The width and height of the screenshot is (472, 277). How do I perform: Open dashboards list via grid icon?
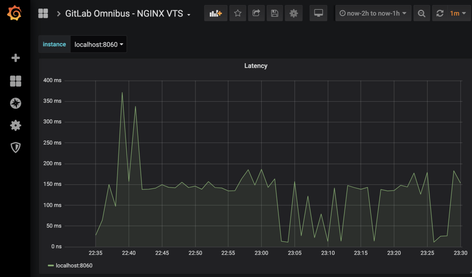[x=15, y=81]
